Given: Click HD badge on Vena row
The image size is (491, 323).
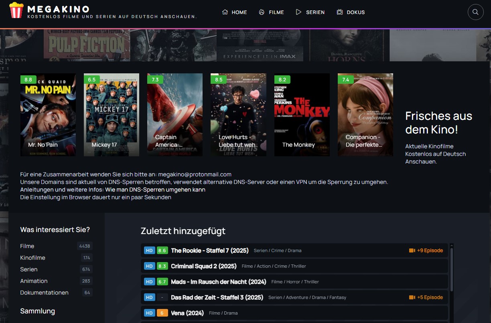Looking at the screenshot, I should point(150,313).
